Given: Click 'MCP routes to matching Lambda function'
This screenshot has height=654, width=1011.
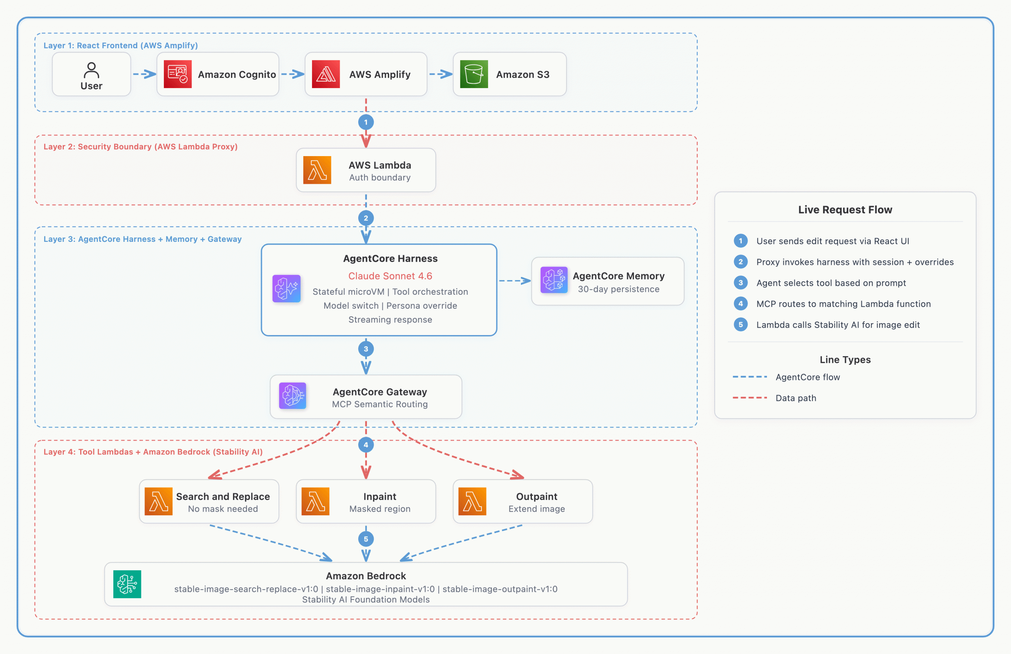Looking at the screenshot, I should 843,304.
